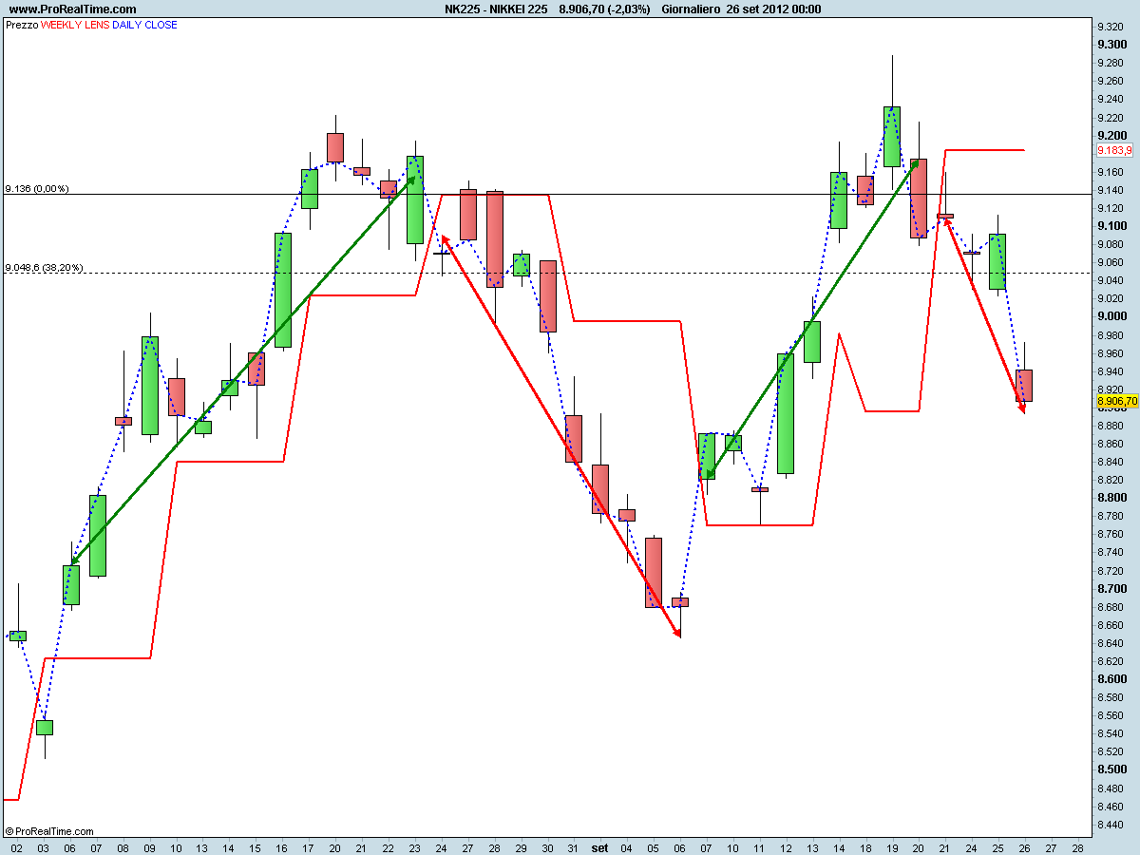Image resolution: width=1140 pixels, height=855 pixels.
Task: Click the 31 date on time axis
Action: tap(573, 847)
